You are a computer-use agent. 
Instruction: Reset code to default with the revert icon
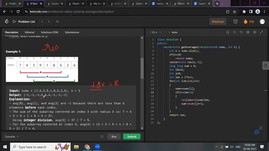pyautogui.click(x=241, y=32)
